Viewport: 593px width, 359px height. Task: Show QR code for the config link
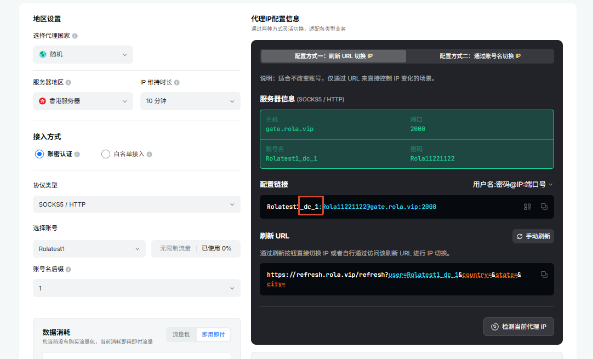point(527,207)
